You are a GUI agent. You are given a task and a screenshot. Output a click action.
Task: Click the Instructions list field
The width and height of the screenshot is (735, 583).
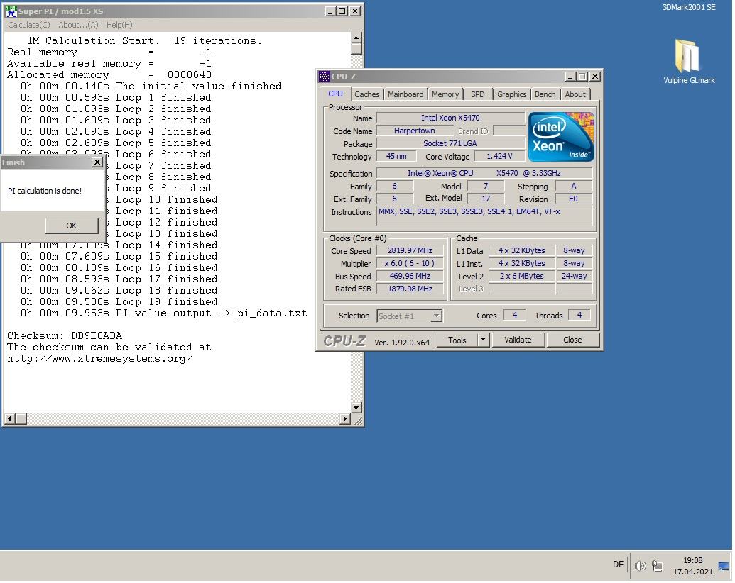485,216
